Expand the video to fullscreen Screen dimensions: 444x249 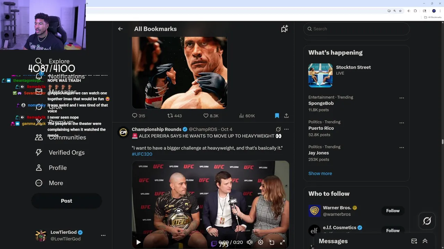282,242
